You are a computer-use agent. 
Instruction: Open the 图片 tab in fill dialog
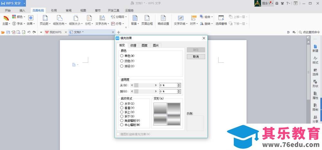[x=156, y=46]
